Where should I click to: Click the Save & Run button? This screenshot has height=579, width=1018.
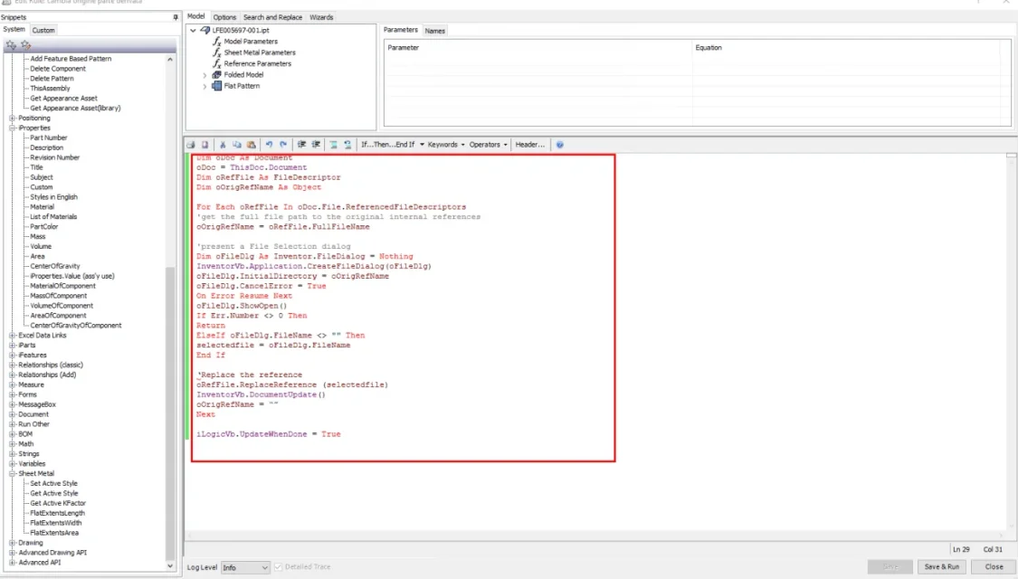942,566
